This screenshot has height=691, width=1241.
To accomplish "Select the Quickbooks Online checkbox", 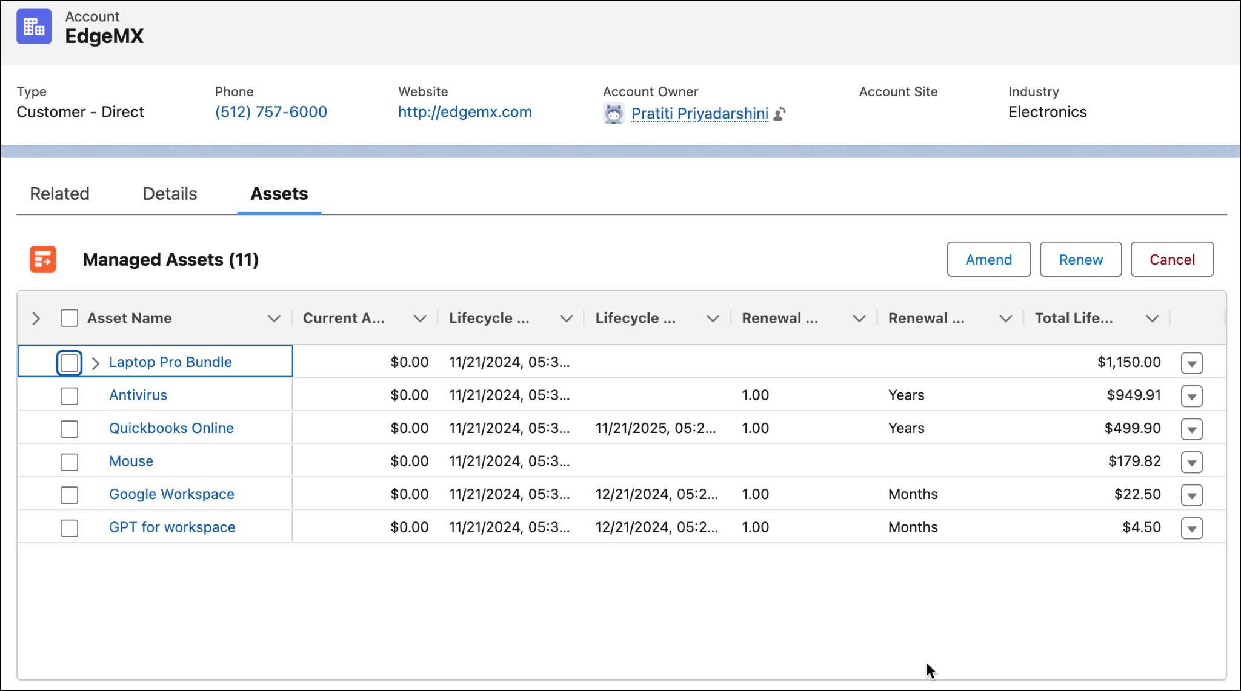I will pos(69,429).
